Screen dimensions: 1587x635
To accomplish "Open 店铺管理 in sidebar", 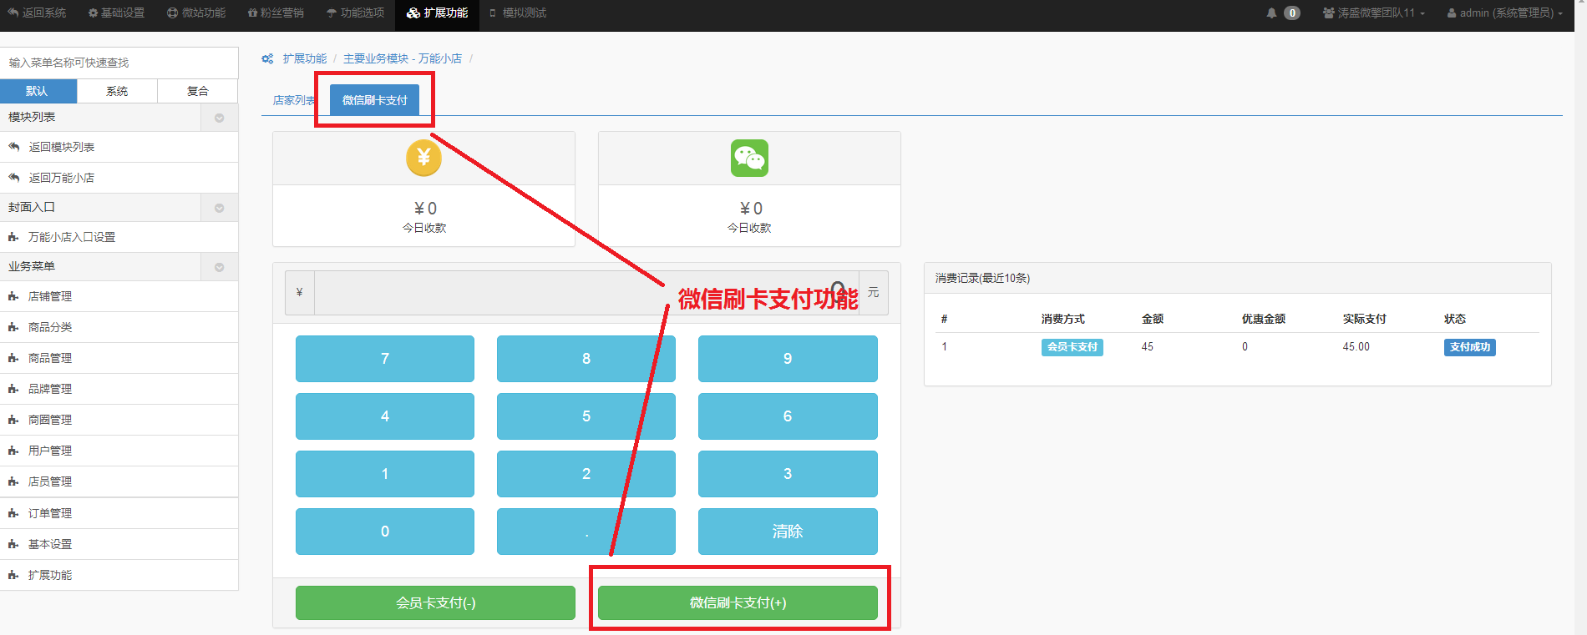I will point(119,296).
